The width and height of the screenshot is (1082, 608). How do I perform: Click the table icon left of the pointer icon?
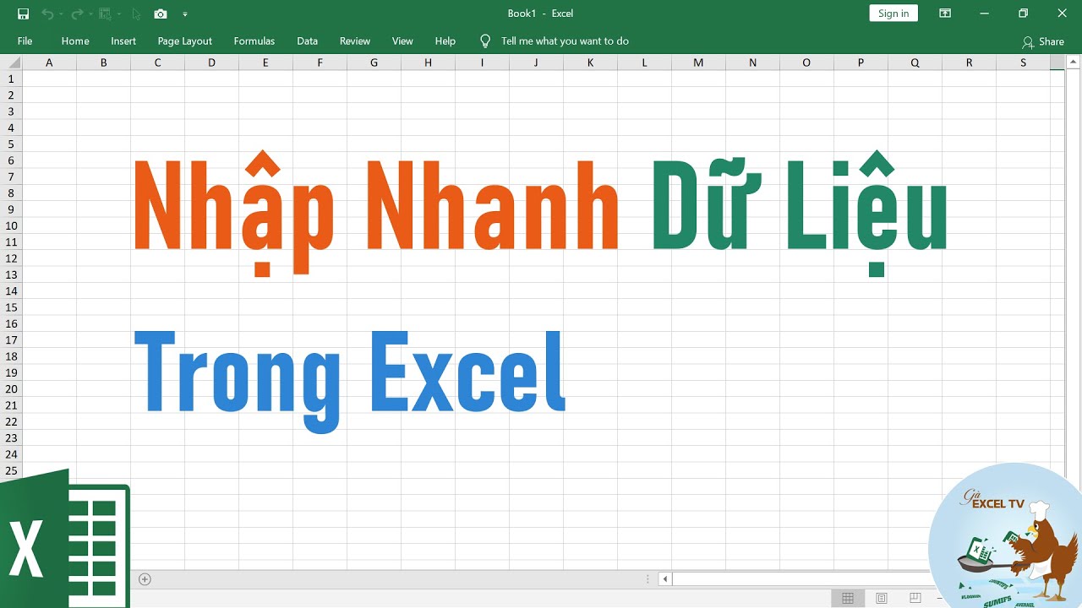(105, 14)
